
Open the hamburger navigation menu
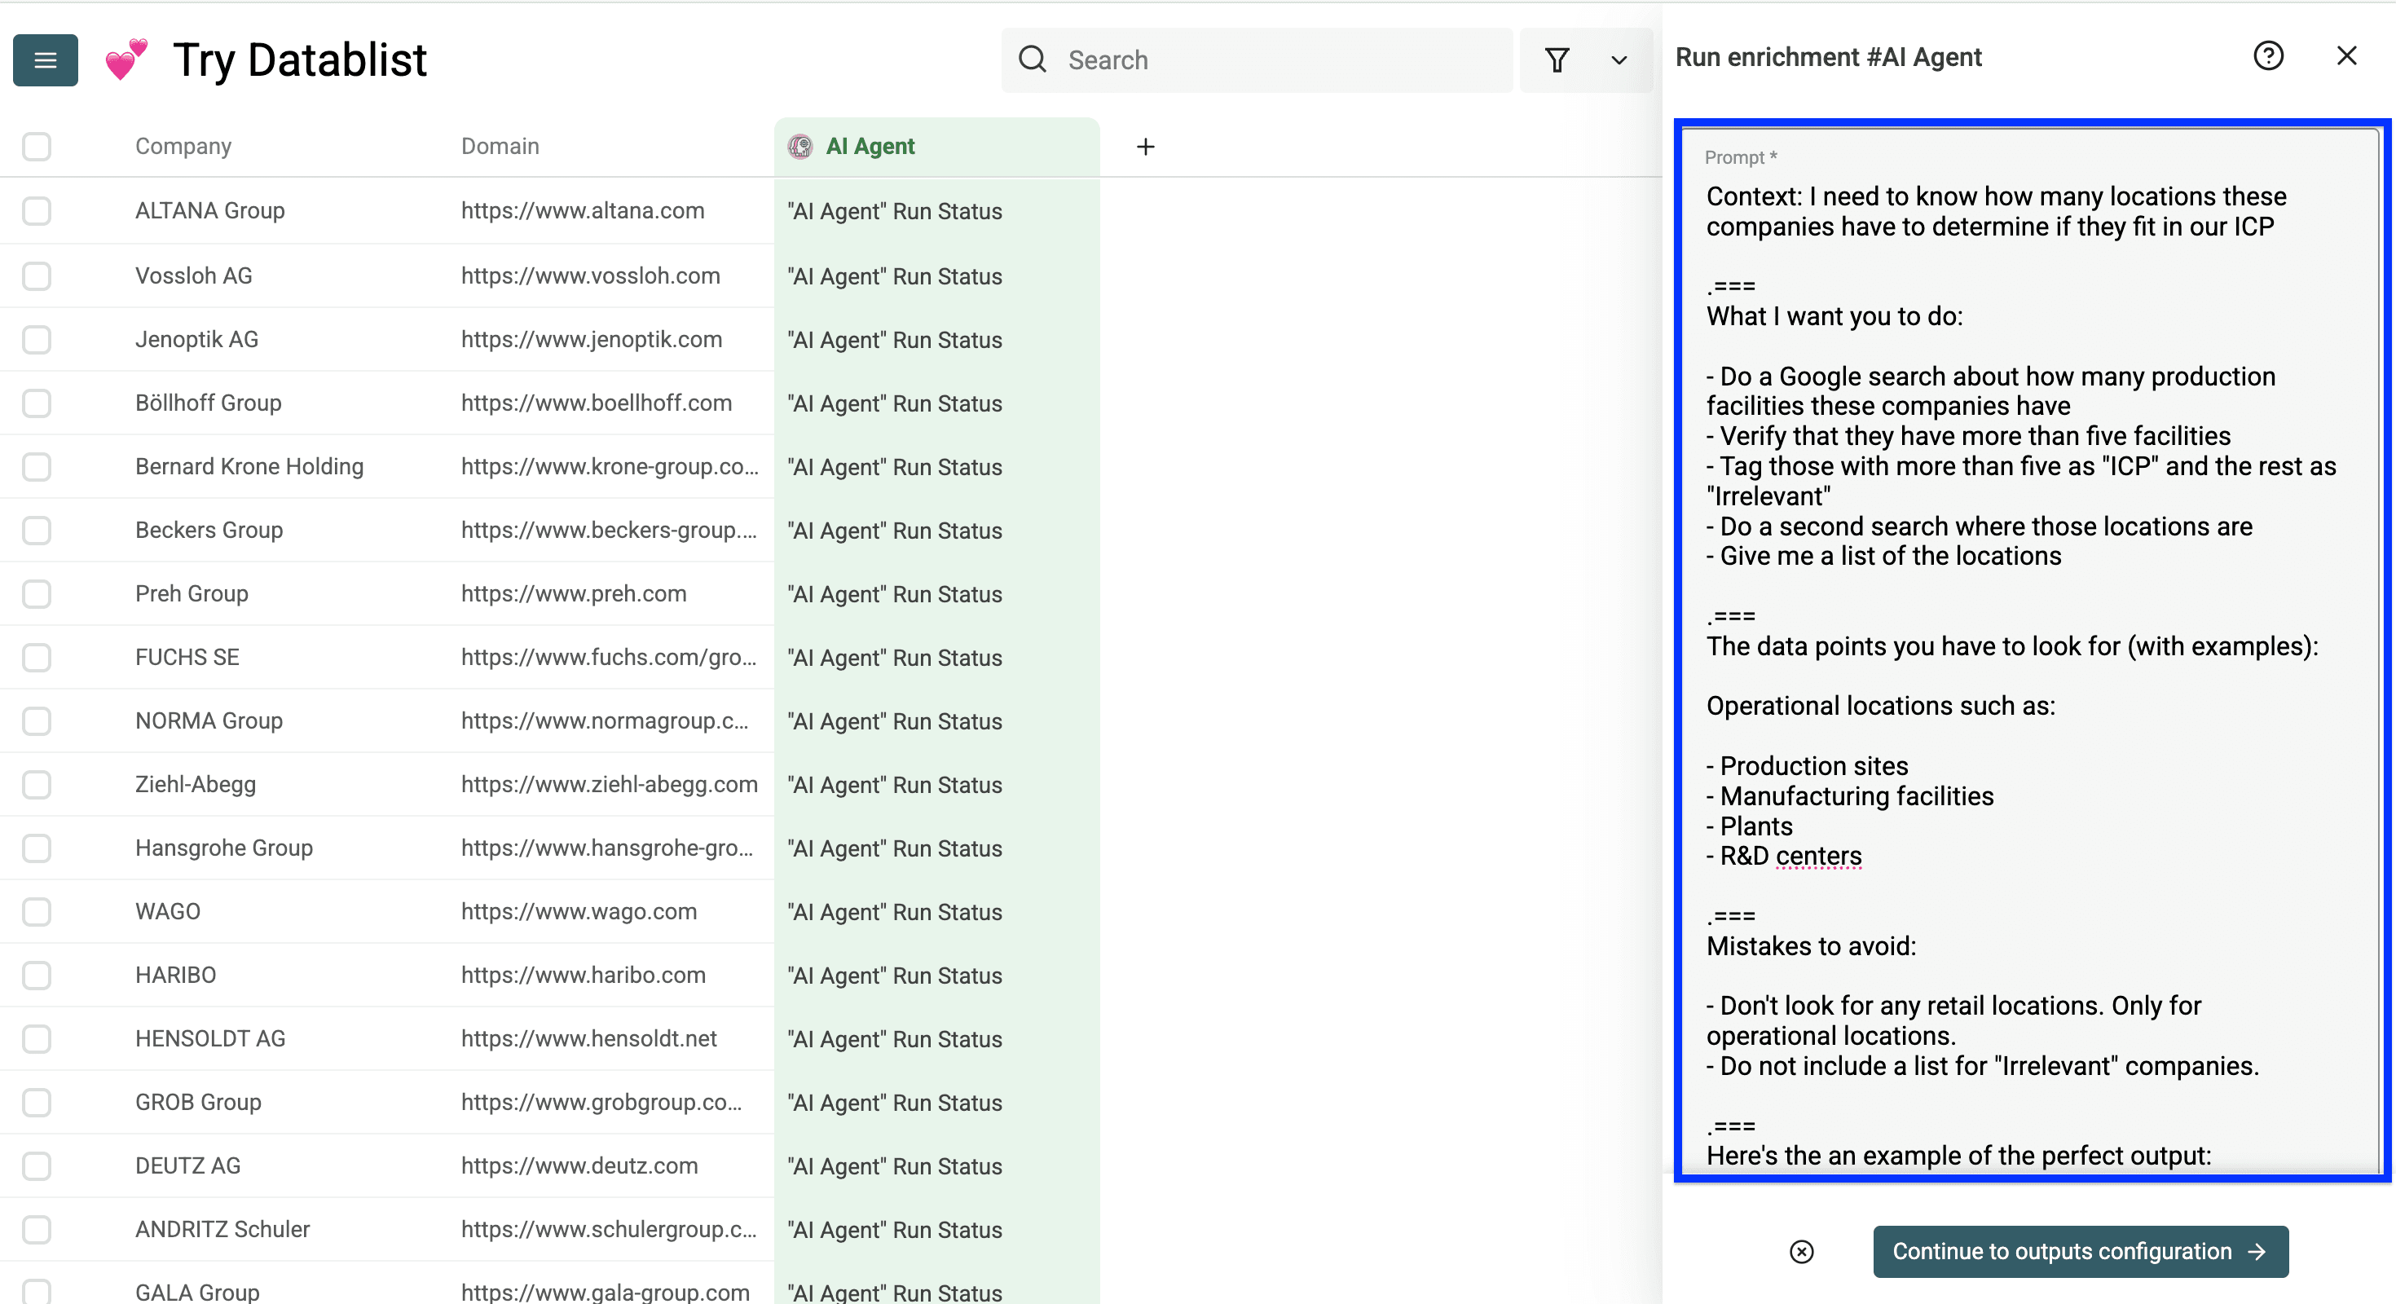point(45,59)
